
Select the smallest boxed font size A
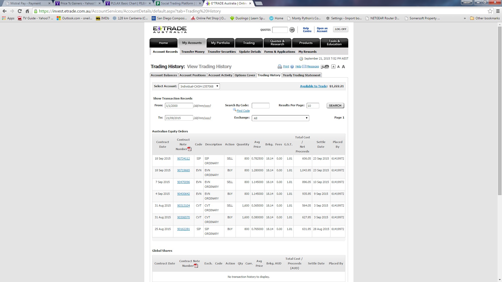click(333, 67)
